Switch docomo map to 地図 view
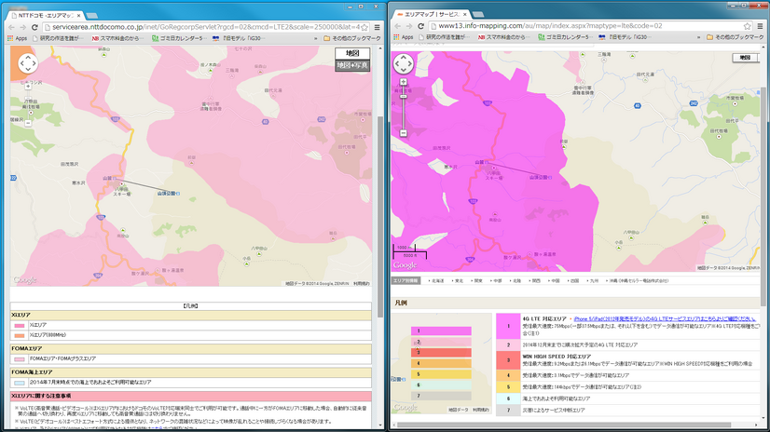 [352, 53]
